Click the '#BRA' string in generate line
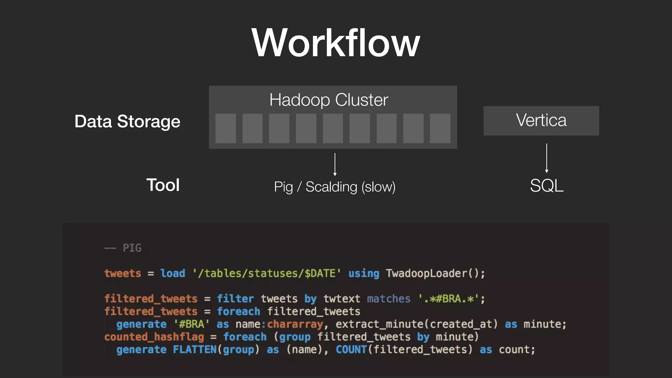This screenshot has width=672, height=378. (192, 324)
